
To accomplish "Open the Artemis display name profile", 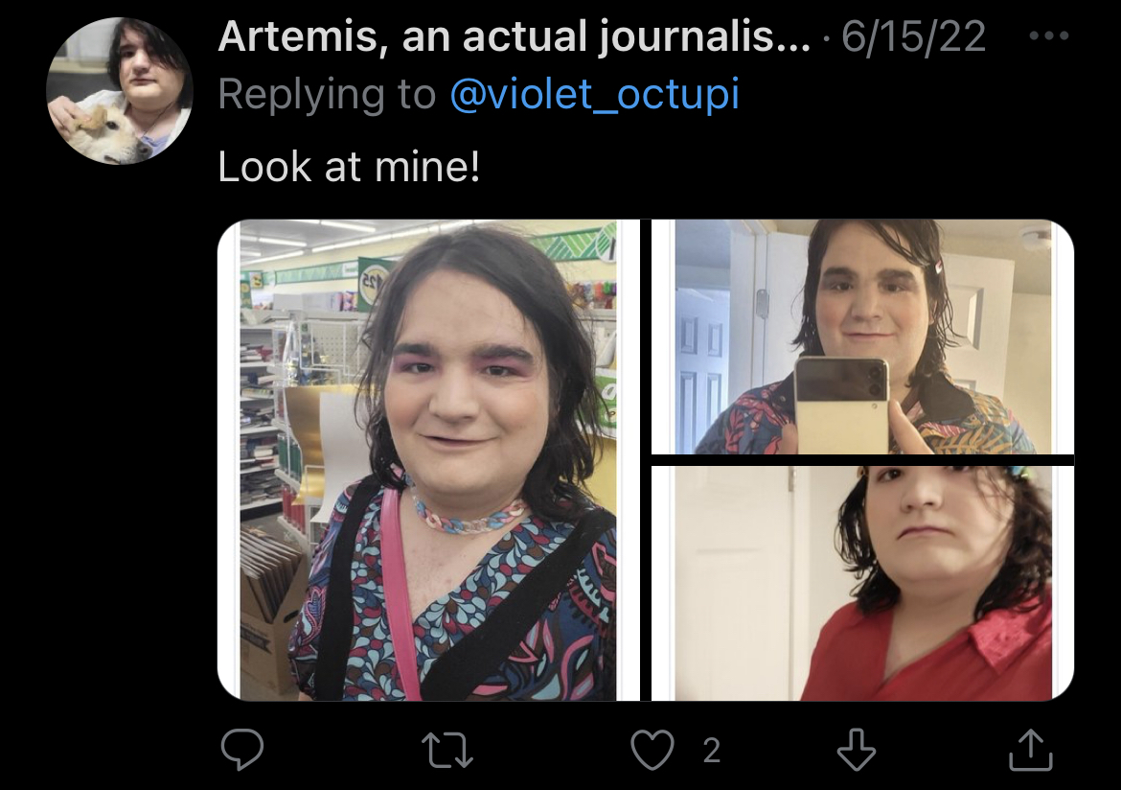I will coord(514,37).
